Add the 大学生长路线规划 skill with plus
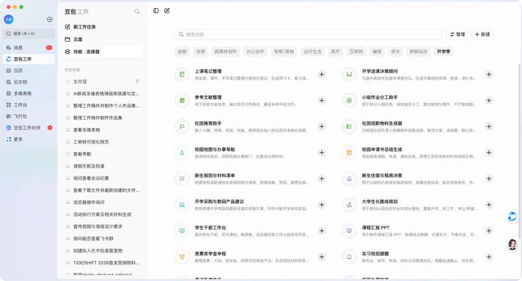The image size is (522, 281). [x=489, y=205]
